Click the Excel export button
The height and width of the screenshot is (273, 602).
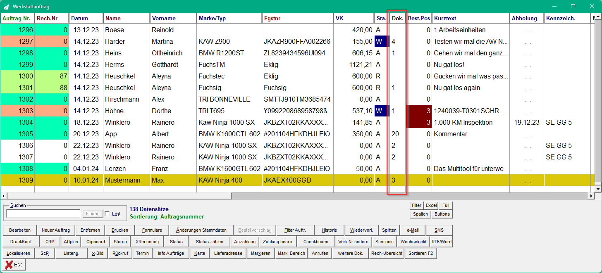(x=431, y=206)
